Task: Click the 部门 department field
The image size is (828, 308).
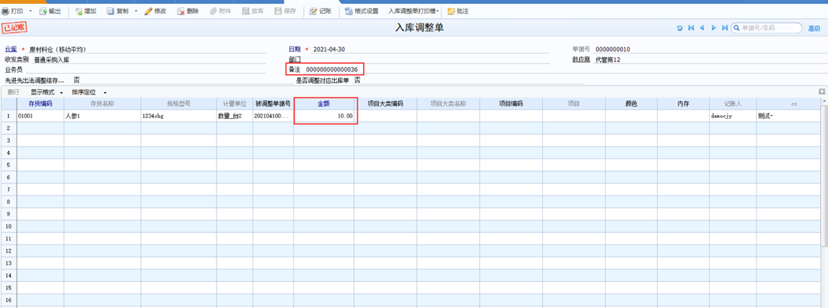Action: point(426,60)
